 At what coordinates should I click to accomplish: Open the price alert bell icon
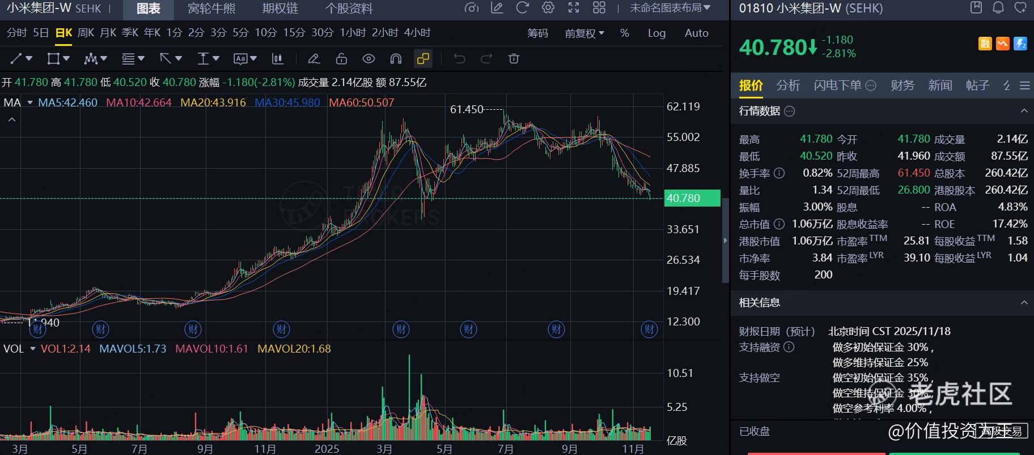point(998,8)
